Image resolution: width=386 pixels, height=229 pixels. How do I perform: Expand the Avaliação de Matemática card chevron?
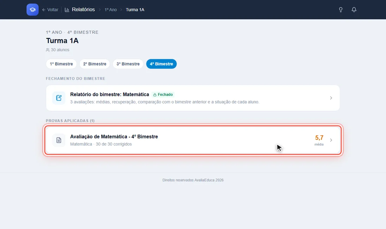tap(331, 140)
